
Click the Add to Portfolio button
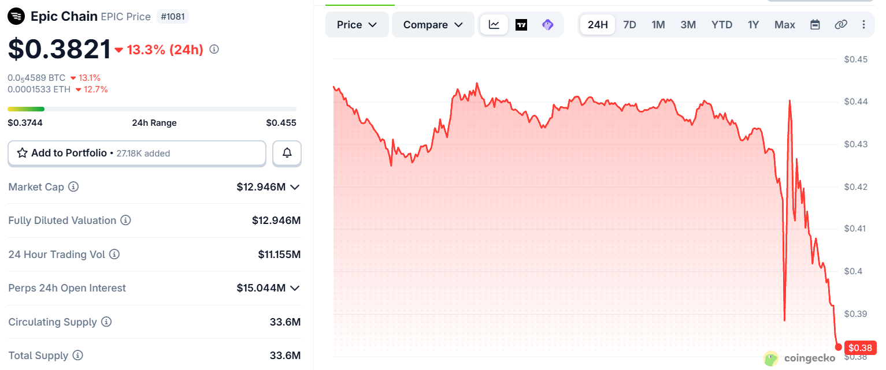coord(137,153)
